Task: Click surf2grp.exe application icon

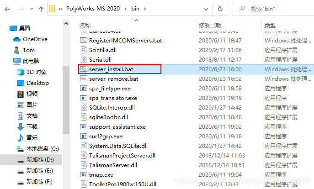Action: (x=84, y=136)
